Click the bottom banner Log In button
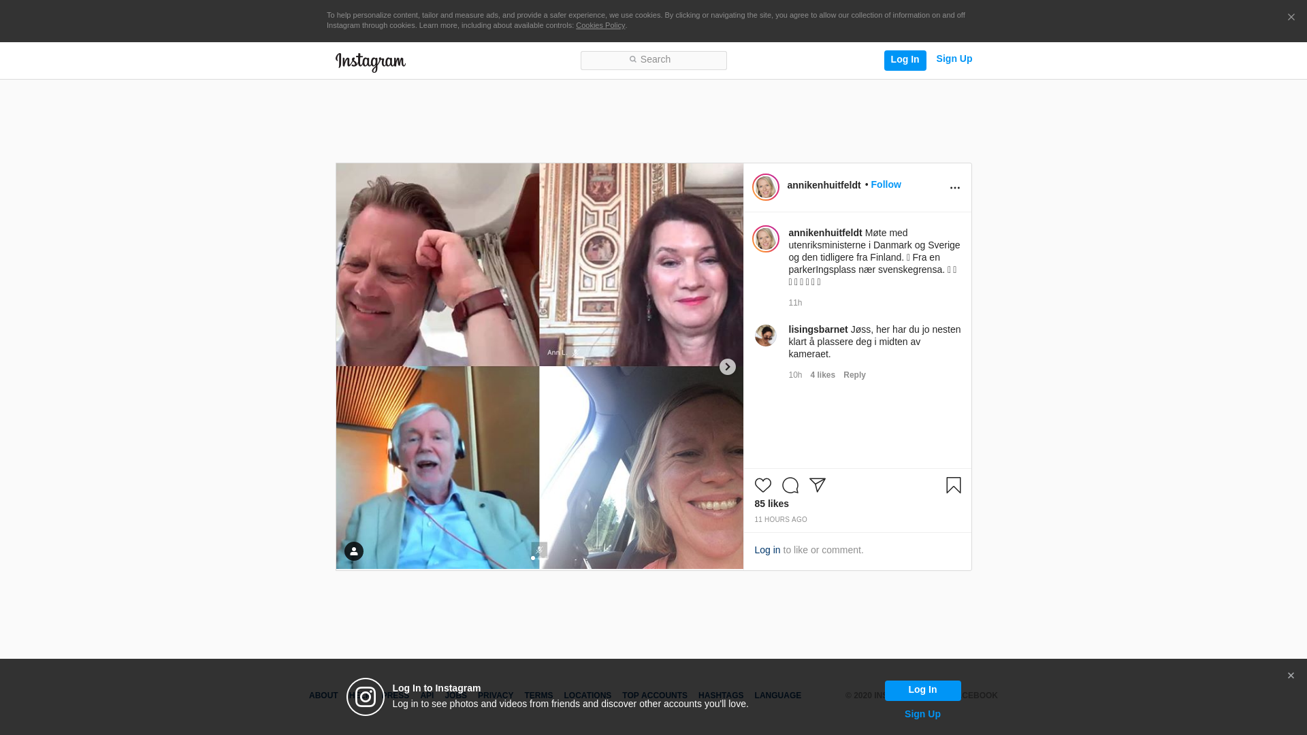The height and width of the screenshot is (735, 1307). coord(922,690)
